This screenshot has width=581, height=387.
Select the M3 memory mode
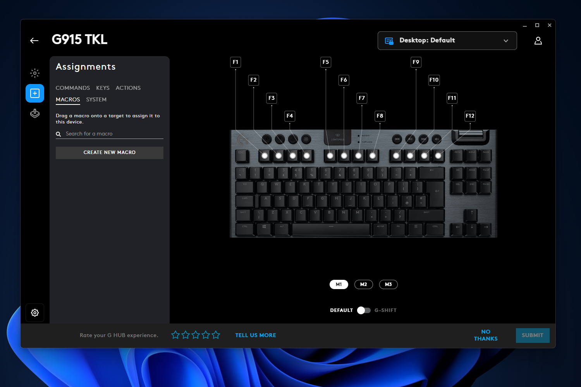[388, 284]
